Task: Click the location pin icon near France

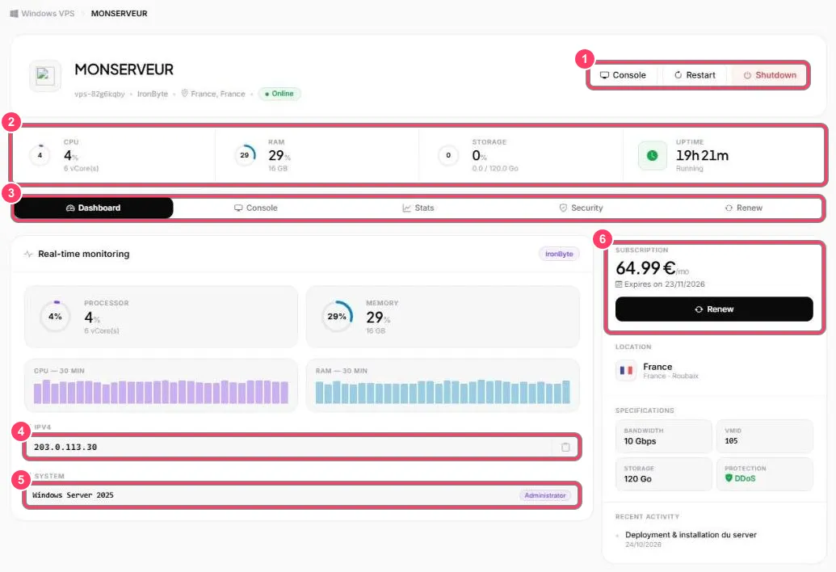Action: point(184,93)
